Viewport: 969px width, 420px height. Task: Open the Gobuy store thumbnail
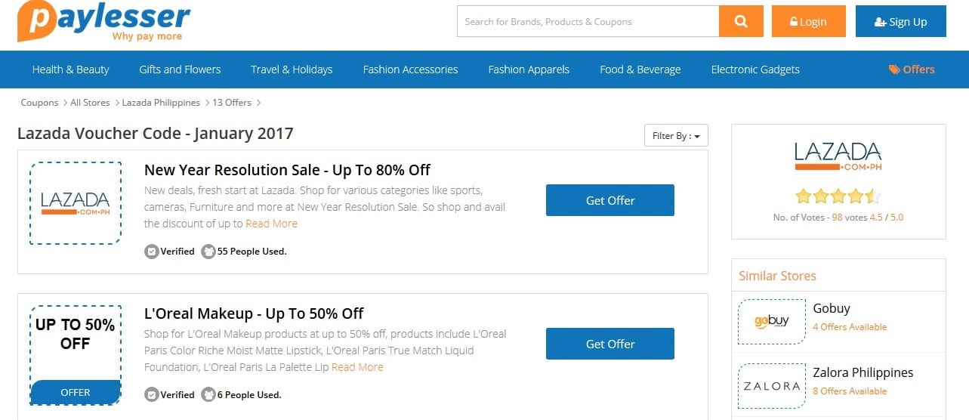pyautogui.click(x=772, y=321)
